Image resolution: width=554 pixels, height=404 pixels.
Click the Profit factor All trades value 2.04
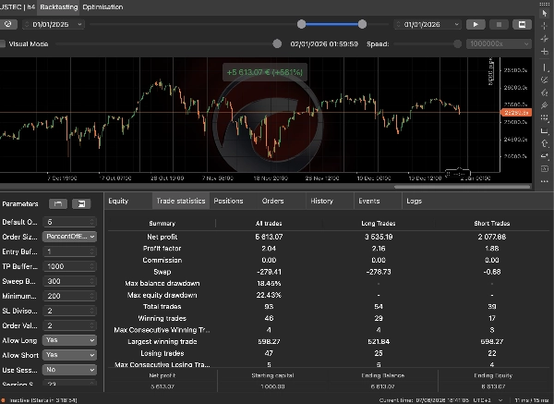click(x=269, y=249)
